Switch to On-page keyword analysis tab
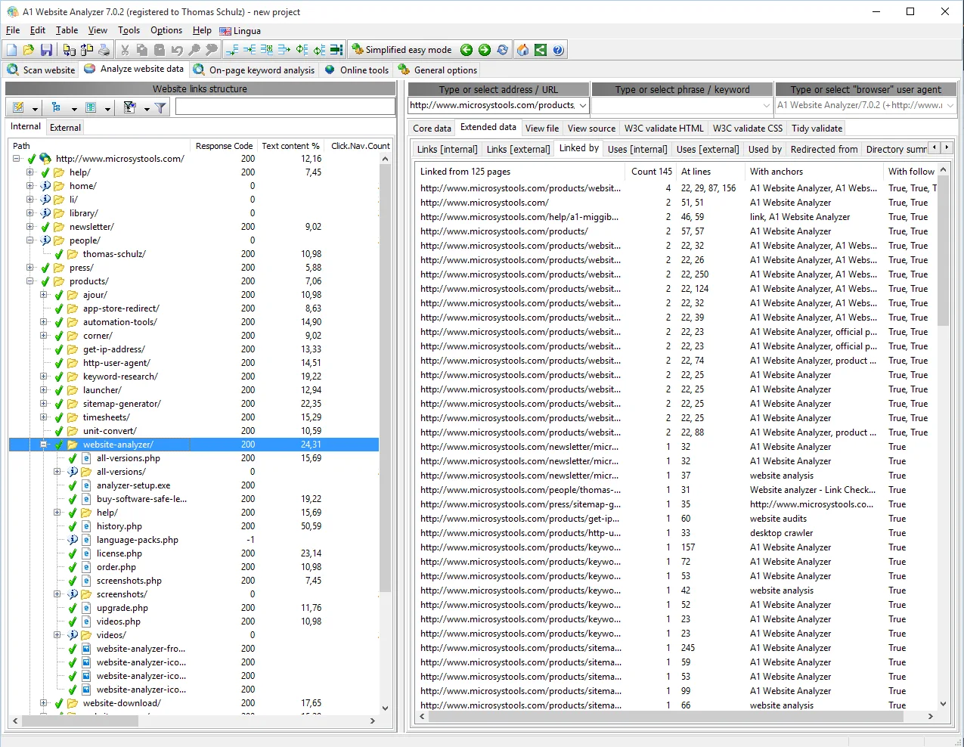The image size is (964, 747). pyautogui.click(x=254, y=70)
